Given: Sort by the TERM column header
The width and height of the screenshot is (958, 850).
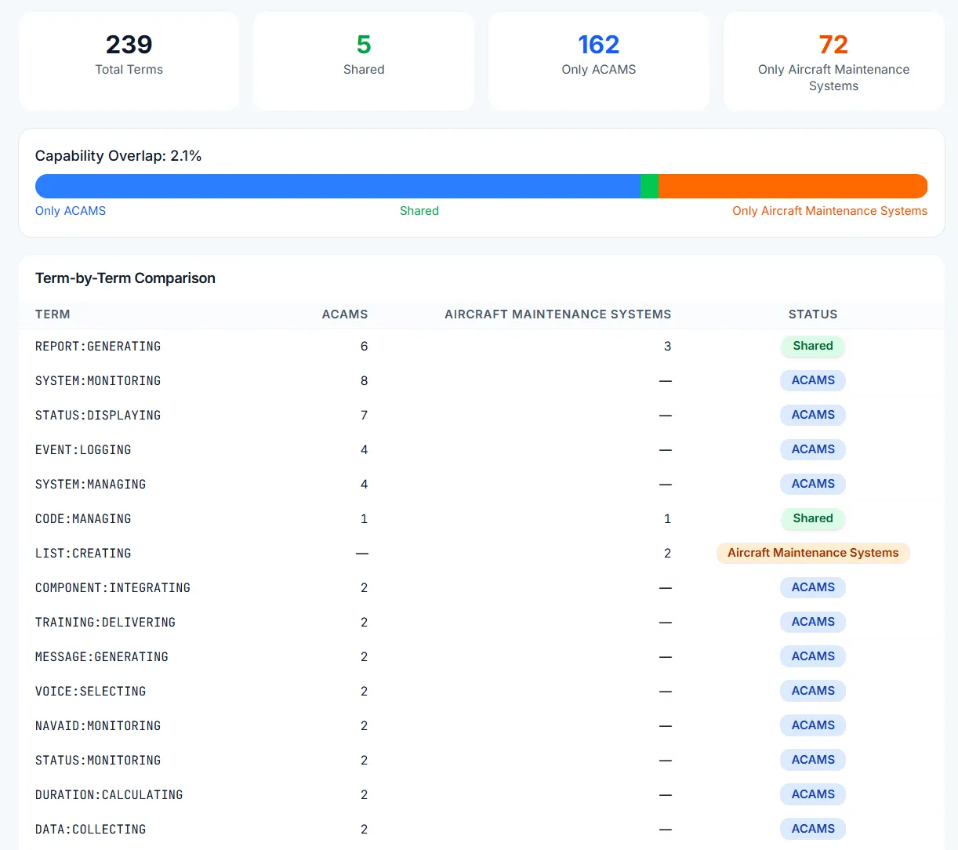Looking at the screenshot, I should click(x=53, y=314).
